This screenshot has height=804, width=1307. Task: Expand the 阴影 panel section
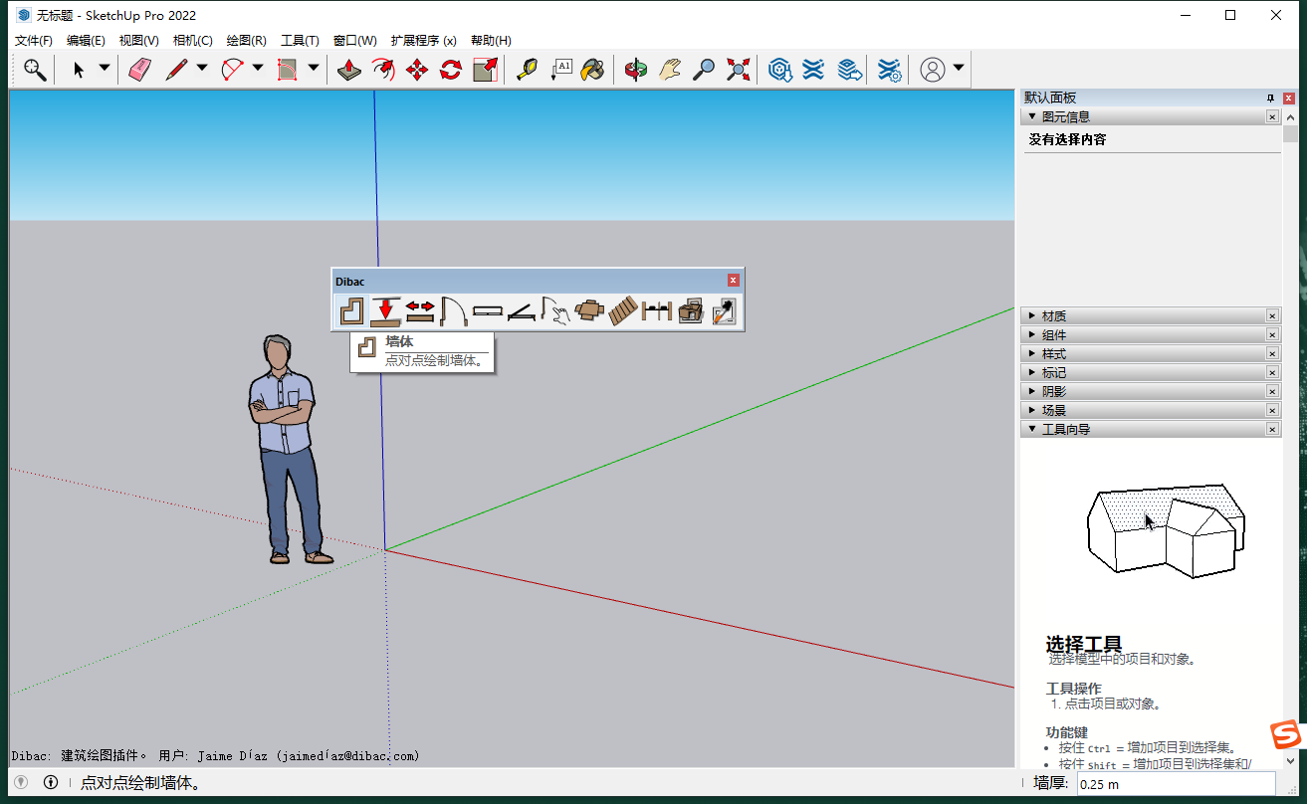[x=1032, y=391]
